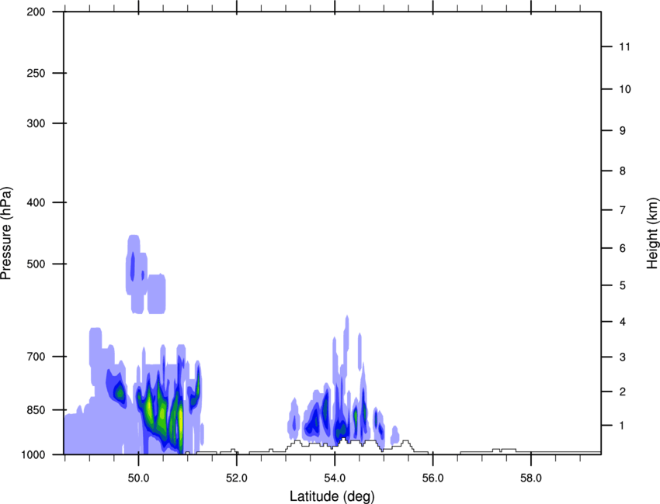Select the 200 pressure tick label
This screenshot has height=504, width=660.
[x=36, y=12]
